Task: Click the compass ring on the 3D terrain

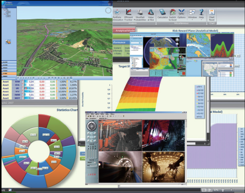Action: [108, 10]
